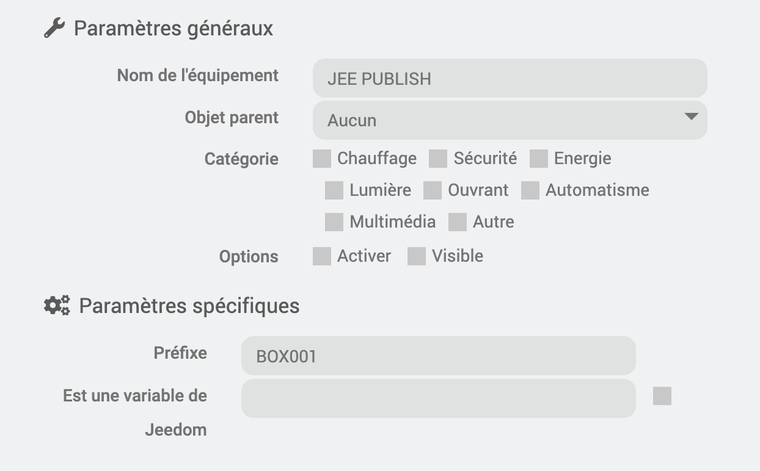760x471 pixels.
Task: Enable the Lumière category checkbox
Action: 334,190
